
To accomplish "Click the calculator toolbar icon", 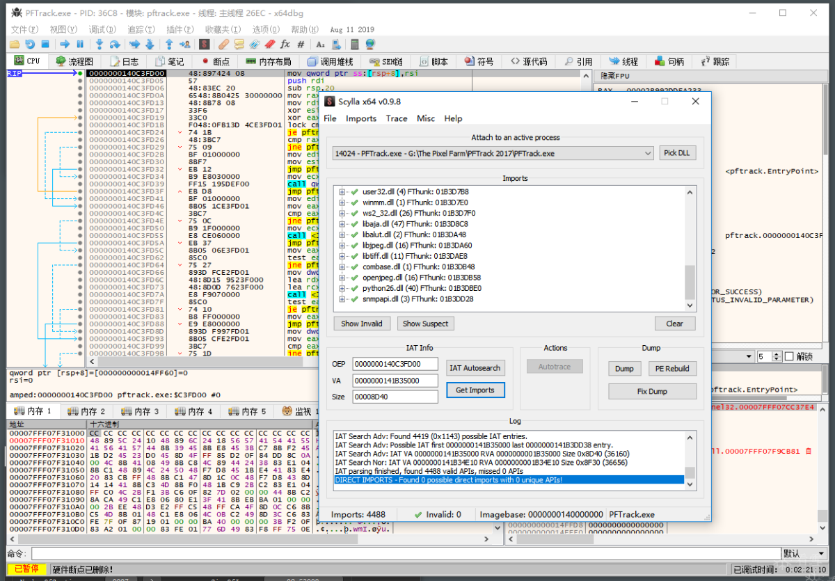I will tap(354, 44).
